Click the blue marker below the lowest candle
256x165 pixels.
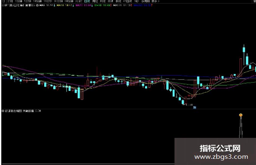195,107
